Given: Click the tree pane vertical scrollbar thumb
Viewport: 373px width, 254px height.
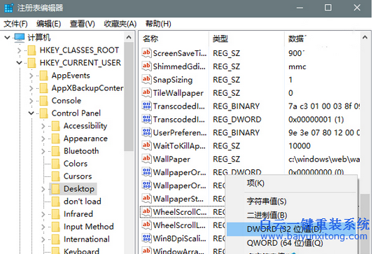Looking at the screenshot, I should point(129,97).
